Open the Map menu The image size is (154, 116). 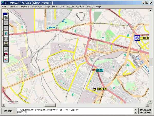pyautogui.click(x=47, y=6)
